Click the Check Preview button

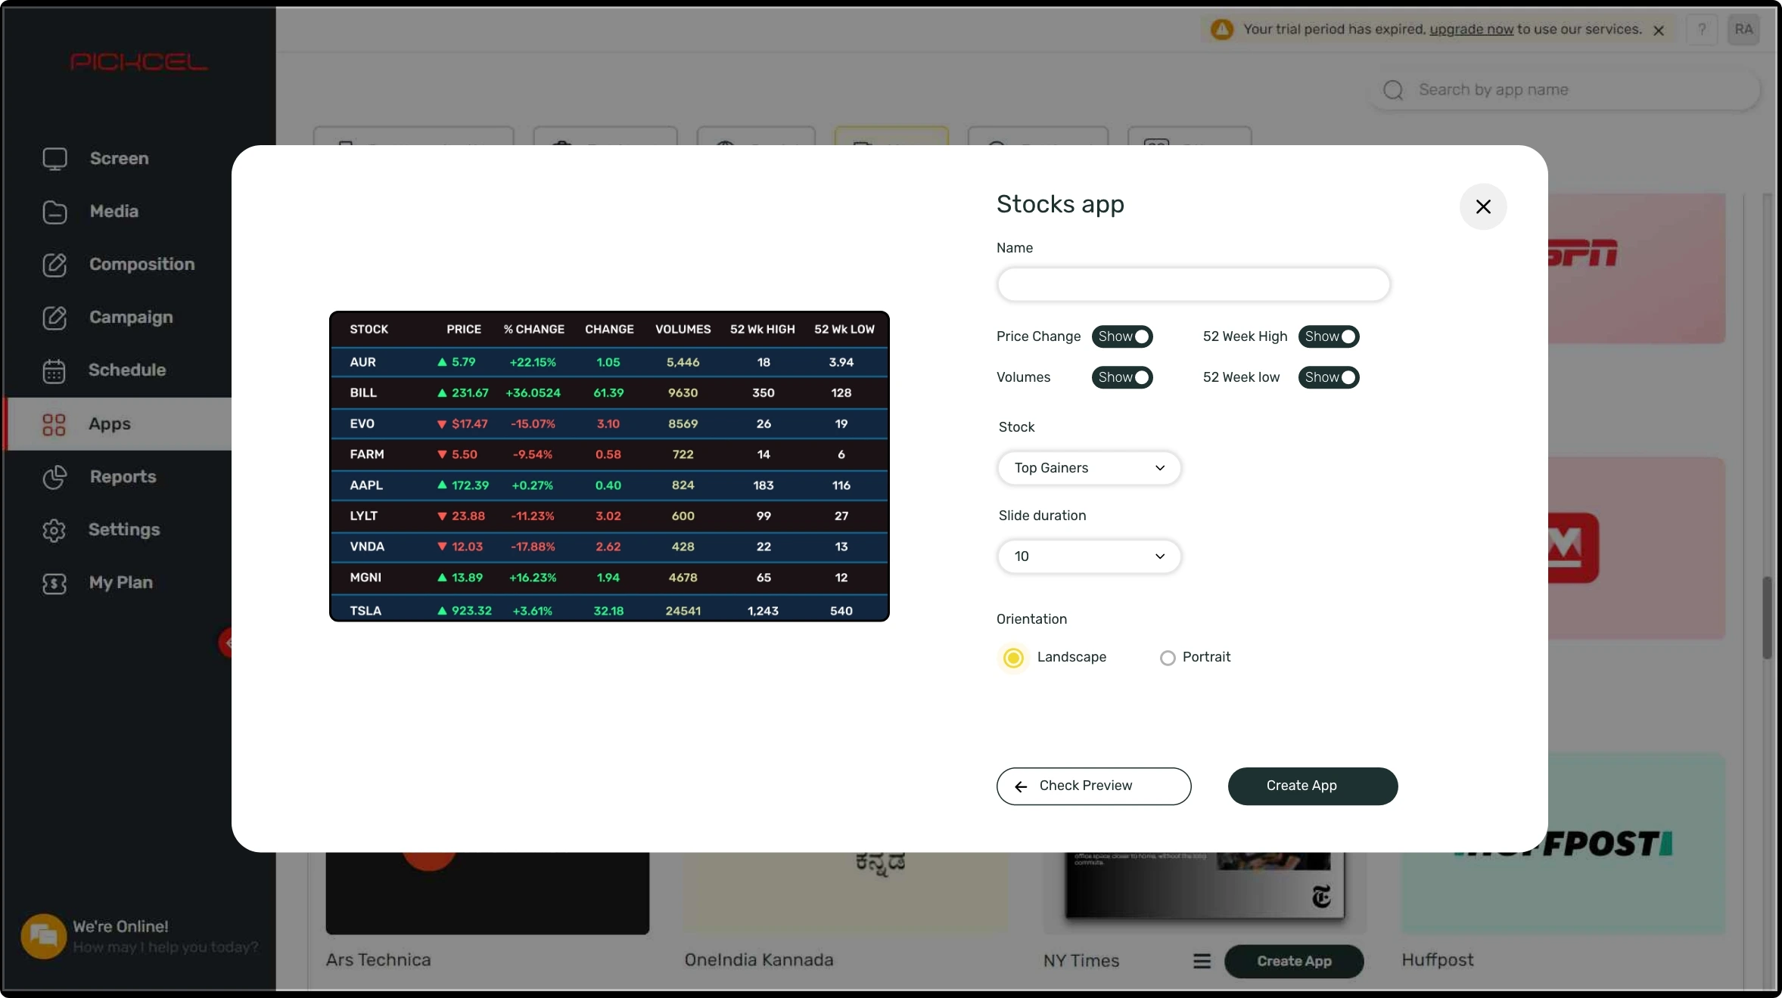pyautogui.click(x=1093, y=786)
